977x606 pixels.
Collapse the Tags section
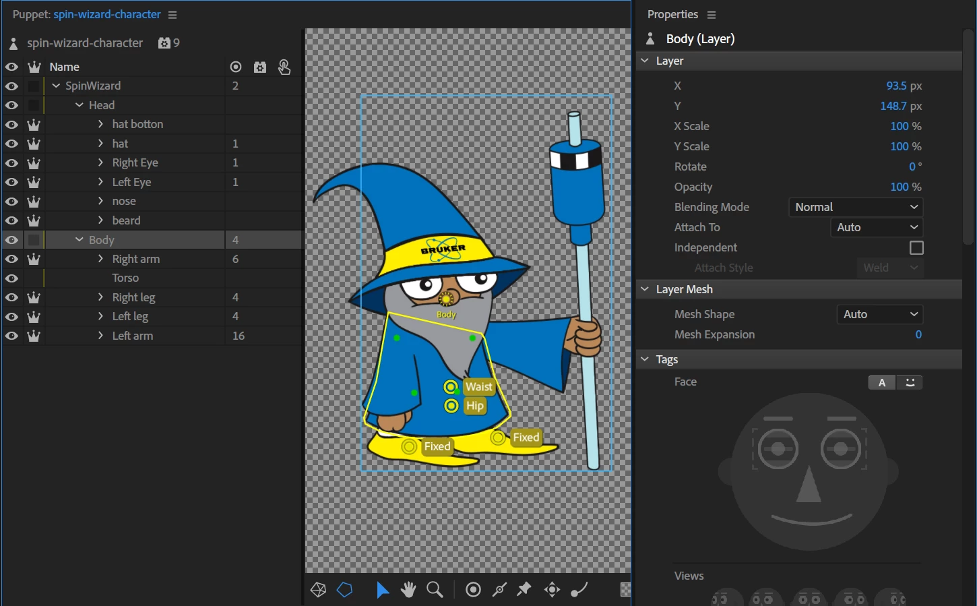645,359
